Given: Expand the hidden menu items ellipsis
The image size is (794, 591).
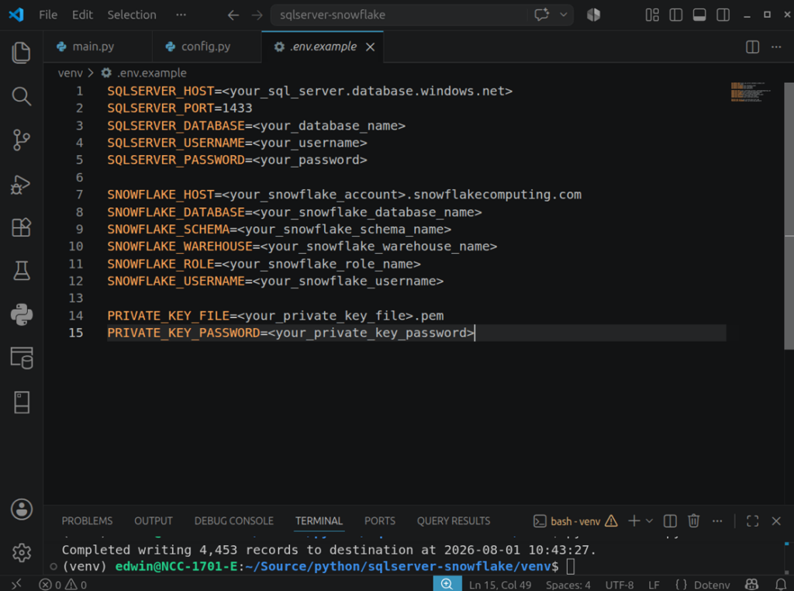Looking at the screenshot, I should click(x=181, y=15).
